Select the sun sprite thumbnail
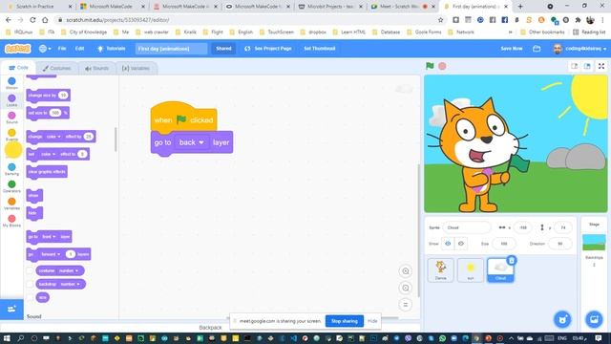611x344 pixels. coord(471,269)
